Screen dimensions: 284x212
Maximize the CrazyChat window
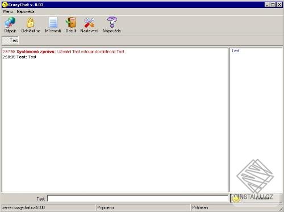click(273, 5)
